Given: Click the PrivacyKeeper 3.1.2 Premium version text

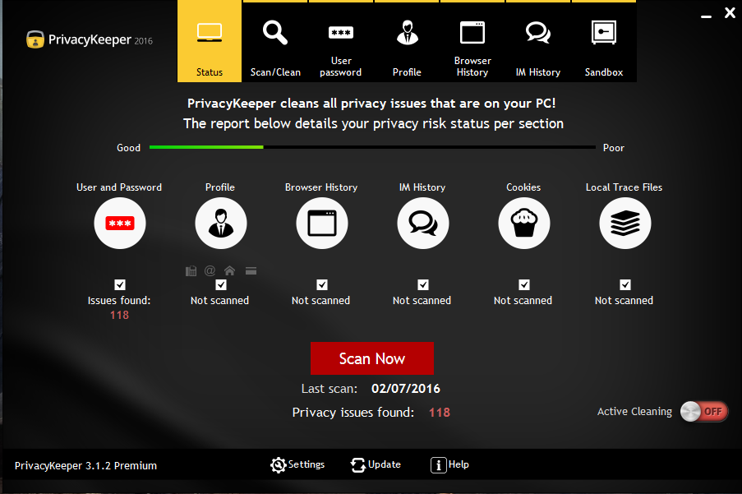Looking at the screenshot, I should [85, 465].
